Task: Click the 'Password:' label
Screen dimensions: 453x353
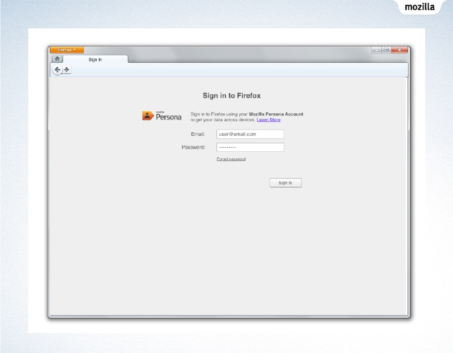Action: [193, 147]
